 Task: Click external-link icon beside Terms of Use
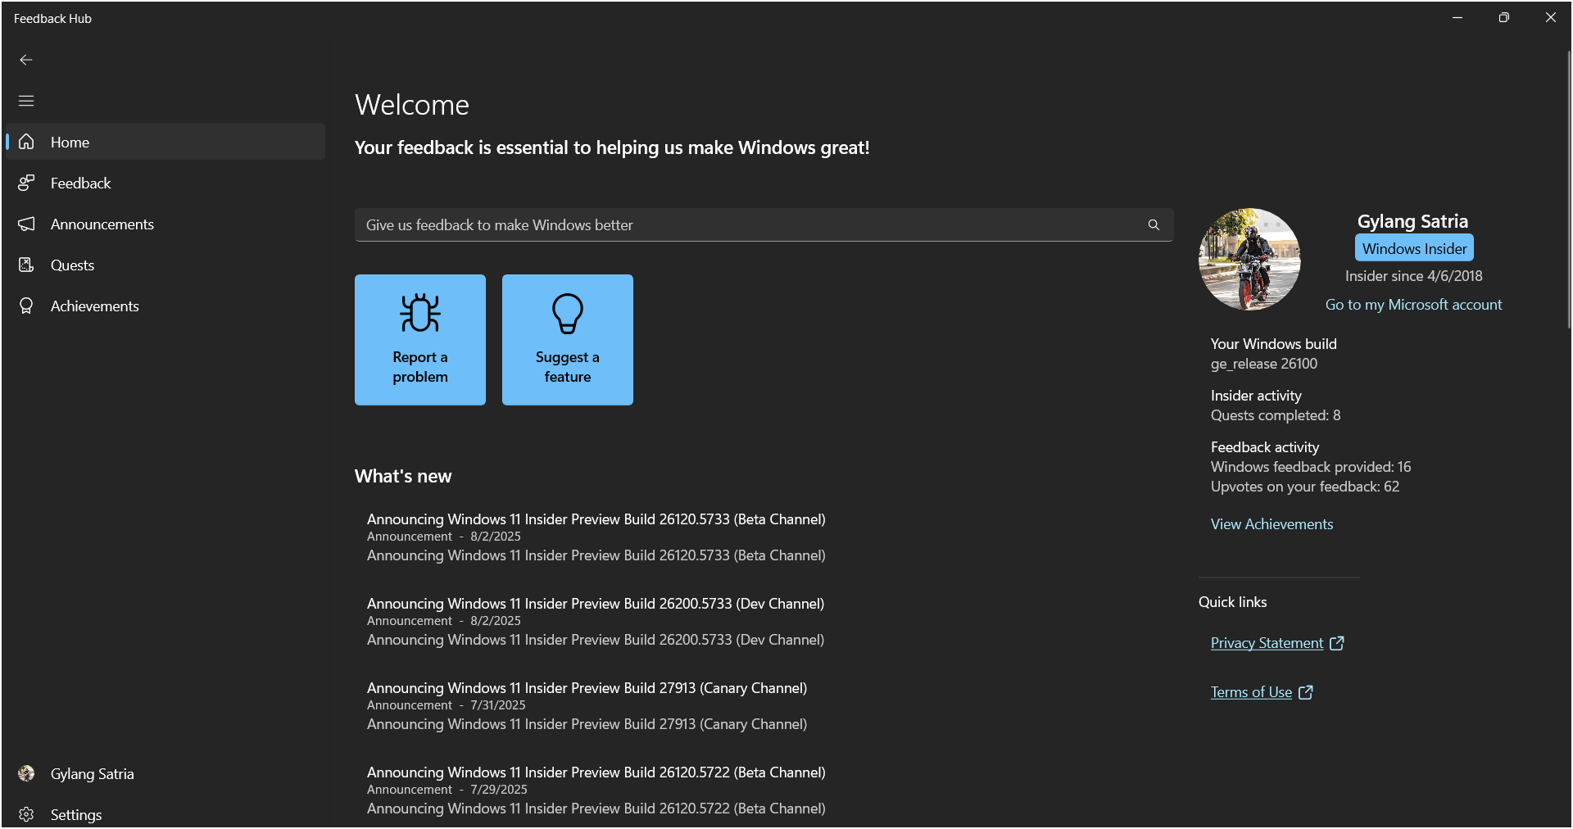click(x=1306, y=692)
